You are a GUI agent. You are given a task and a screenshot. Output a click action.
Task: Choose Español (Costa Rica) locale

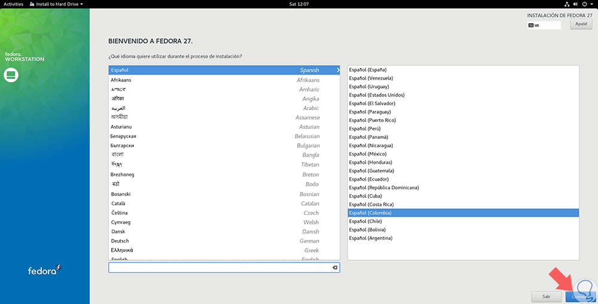tap(463, 204)
